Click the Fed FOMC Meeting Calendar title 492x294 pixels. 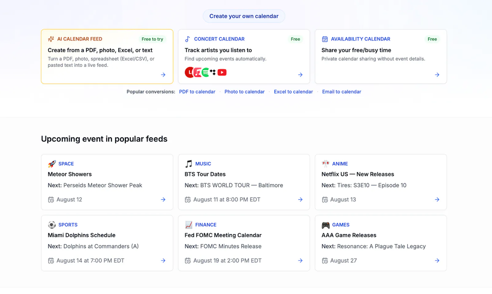223,235
